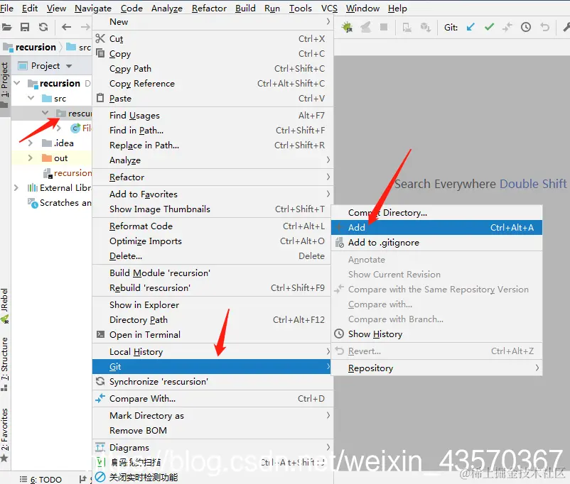Choose Open in Terminal

pyautogui.click(x=213, y=335)
